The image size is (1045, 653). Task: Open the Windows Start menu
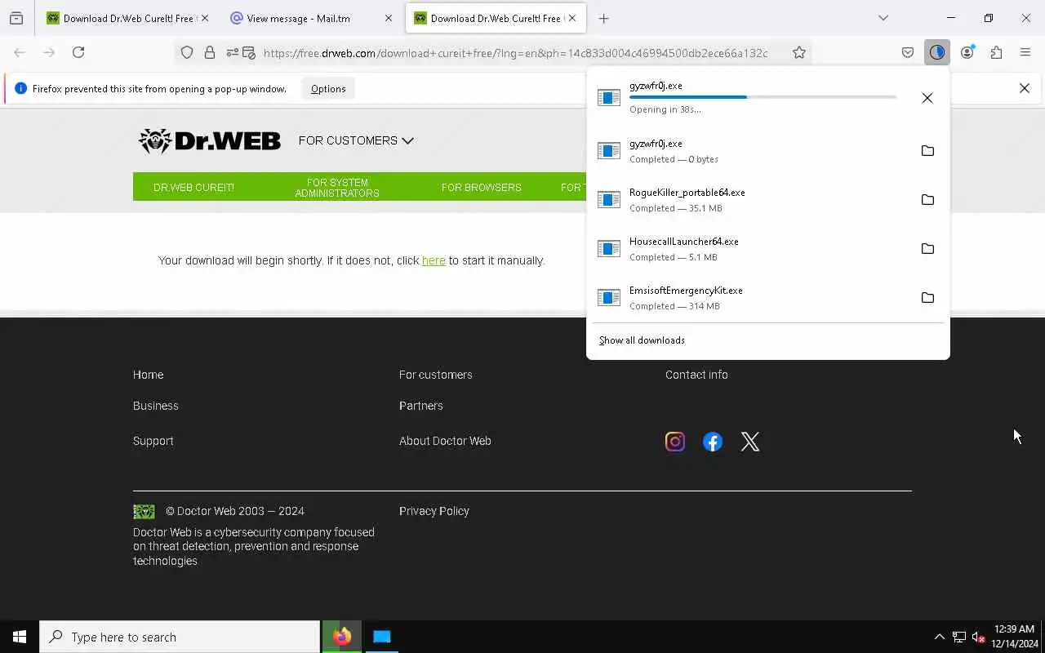[x=20, y=637]
